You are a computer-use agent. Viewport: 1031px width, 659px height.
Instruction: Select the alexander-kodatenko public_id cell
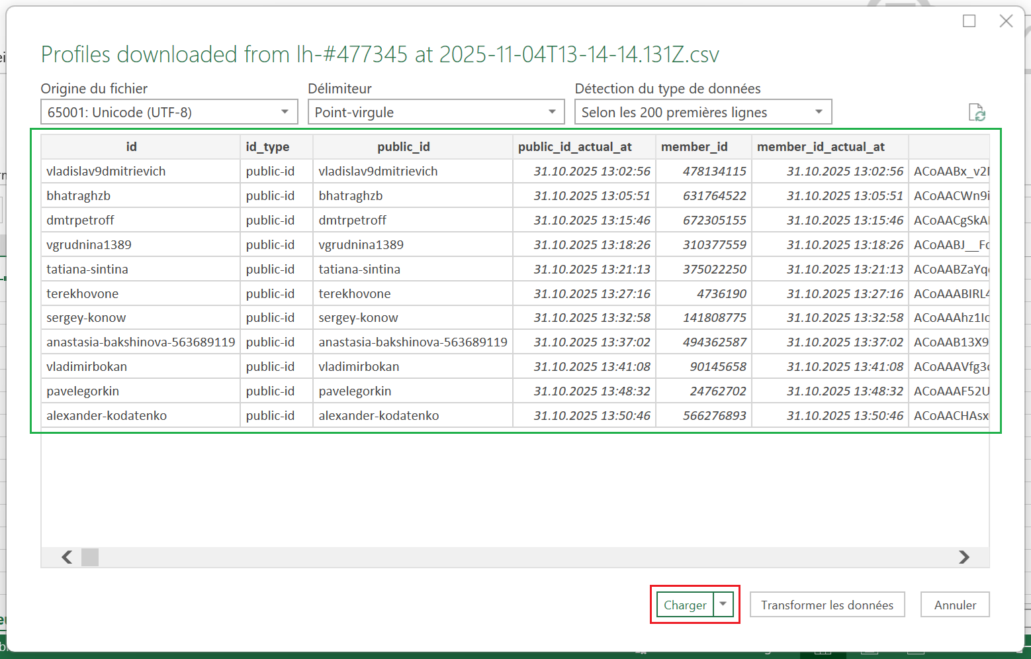(x=379, y=416)
